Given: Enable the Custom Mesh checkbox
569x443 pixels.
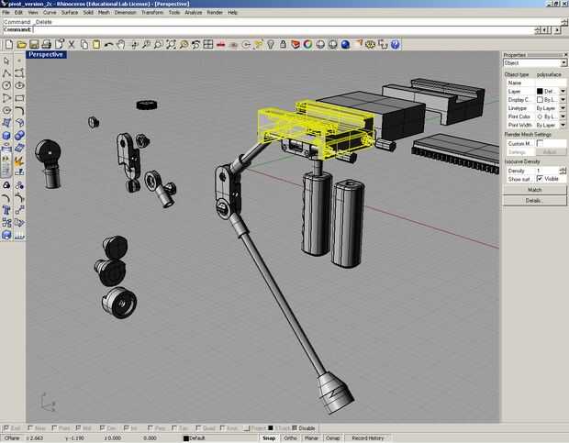Looking at the screenshot, I should tap(540, 143).
